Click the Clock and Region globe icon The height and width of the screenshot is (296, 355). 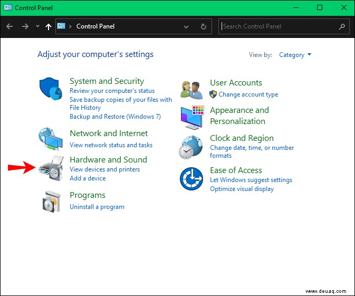[x=190, y=147]
